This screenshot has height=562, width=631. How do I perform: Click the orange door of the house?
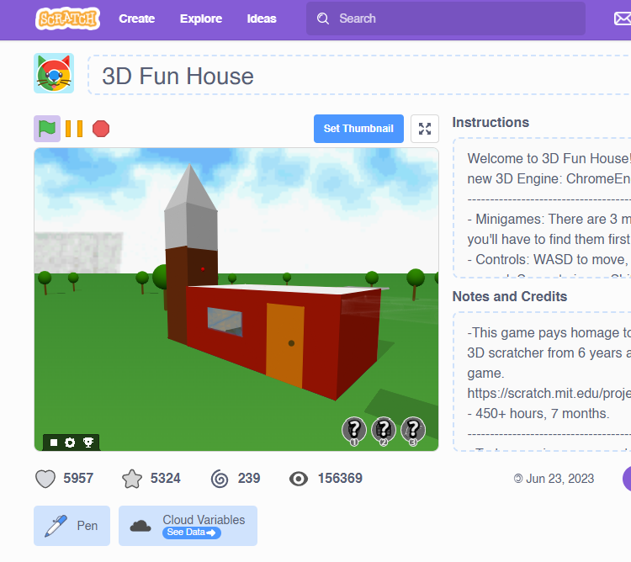point(284,345)
